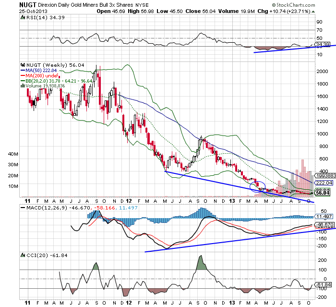The width and height of the screenshot is (336, 307).
Task: Click the CCI indicator mountain icon
Action: [x=23, y=255]
